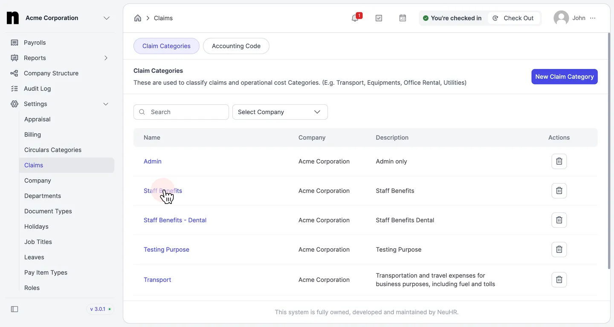The width and height of the screenshot is (614, 327).
Task: Delete the Transport claim category
Action: pos(559,280)
